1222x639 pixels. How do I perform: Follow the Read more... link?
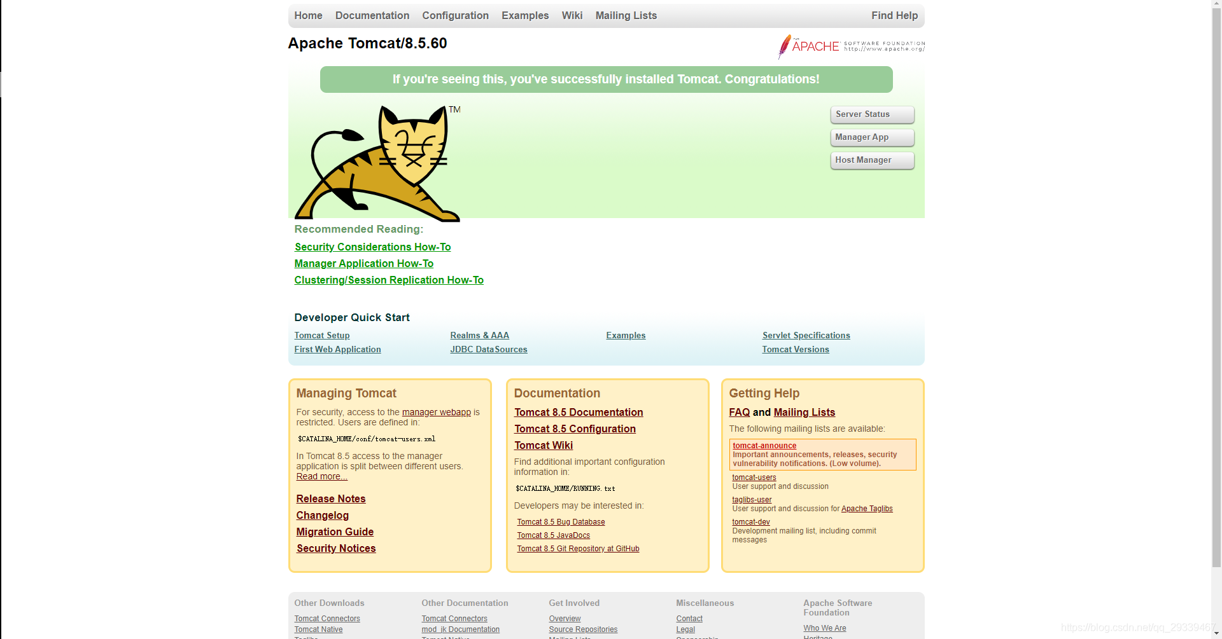point(321,476)
